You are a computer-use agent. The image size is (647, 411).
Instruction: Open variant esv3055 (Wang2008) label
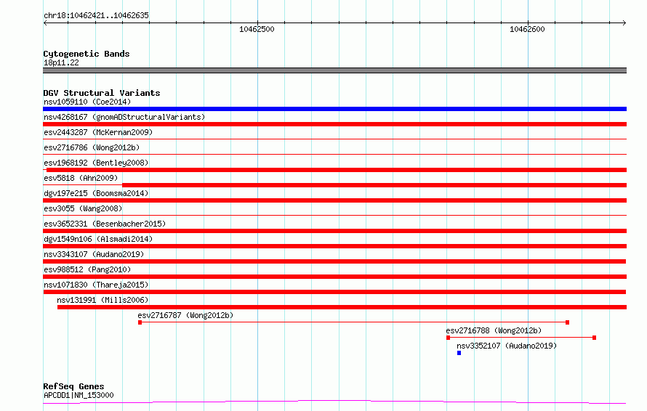83,208
